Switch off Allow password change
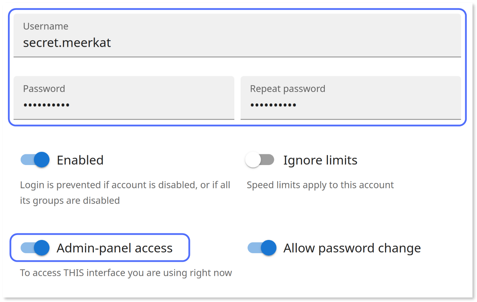Image resolution: width=477 pixels, height=302 pixels. (261, 248)
